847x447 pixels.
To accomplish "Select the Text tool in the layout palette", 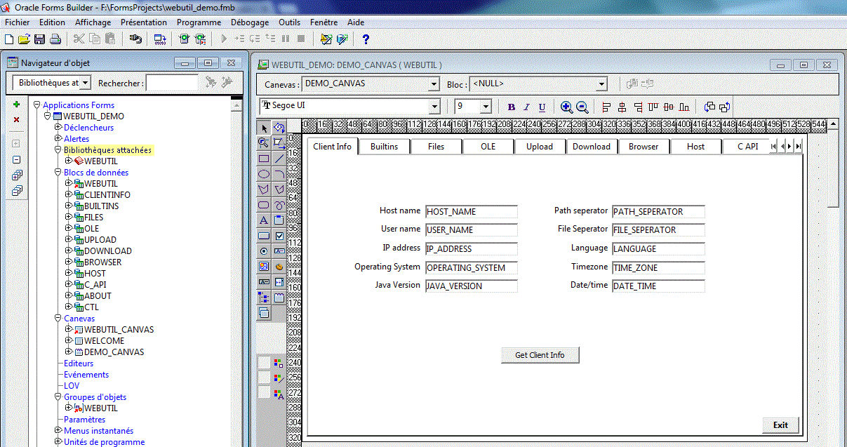I will click(263, 220).
